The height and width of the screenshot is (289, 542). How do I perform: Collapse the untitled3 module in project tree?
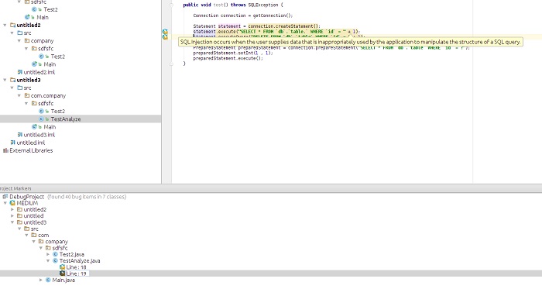[x=5, y=80]
